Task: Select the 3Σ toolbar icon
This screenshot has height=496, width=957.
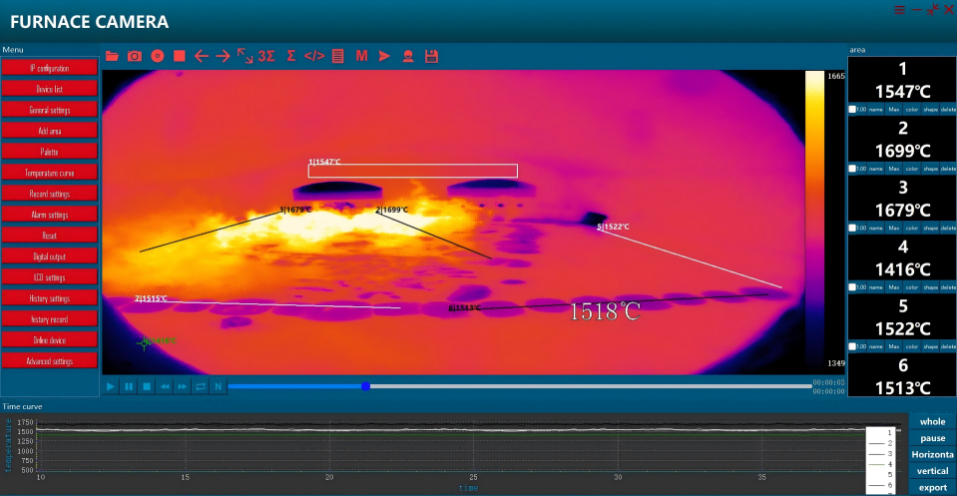Action: click(266, 56)
